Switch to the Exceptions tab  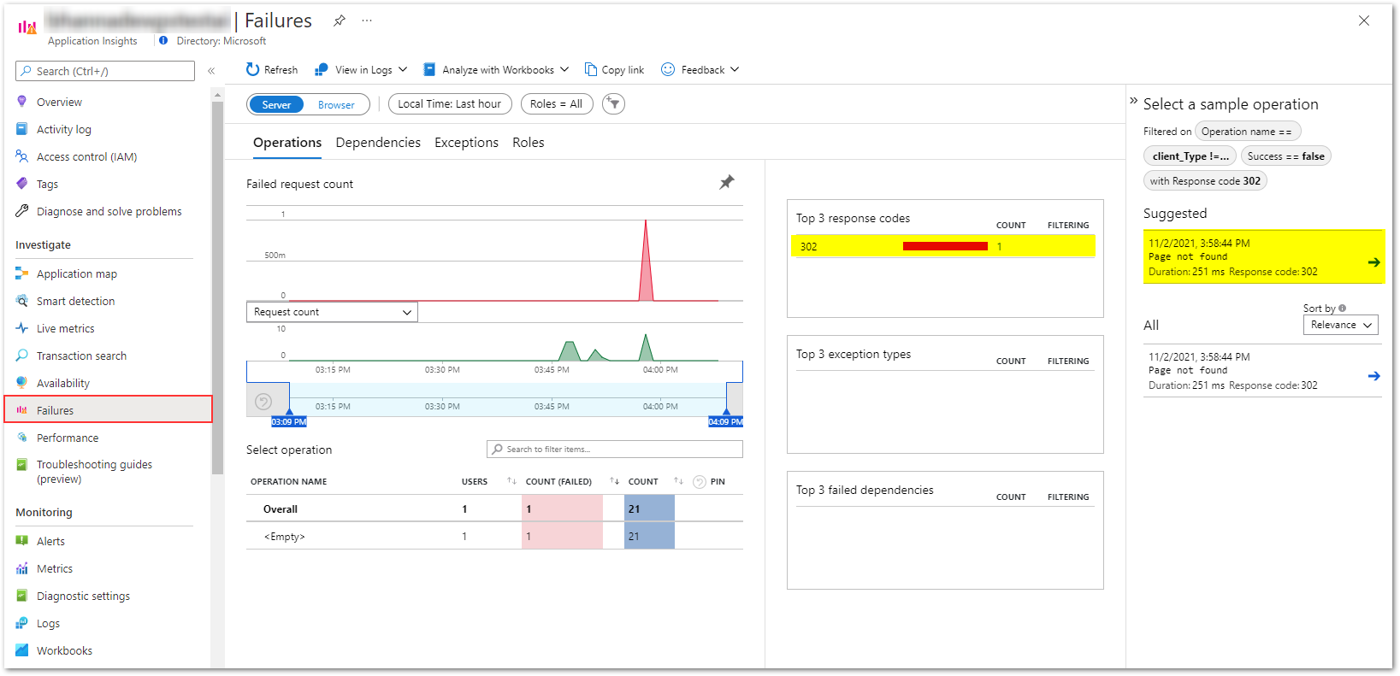(x=466, y=143)
